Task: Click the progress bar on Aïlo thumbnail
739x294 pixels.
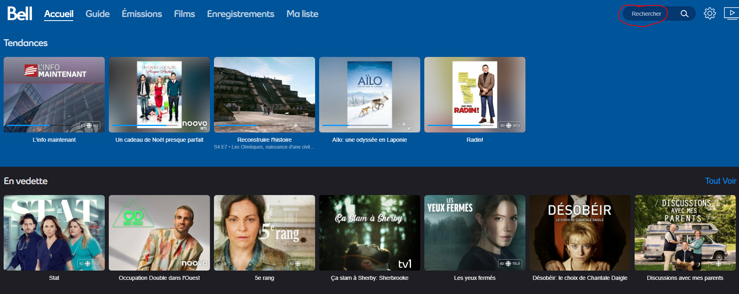Action: coord(356,125)
